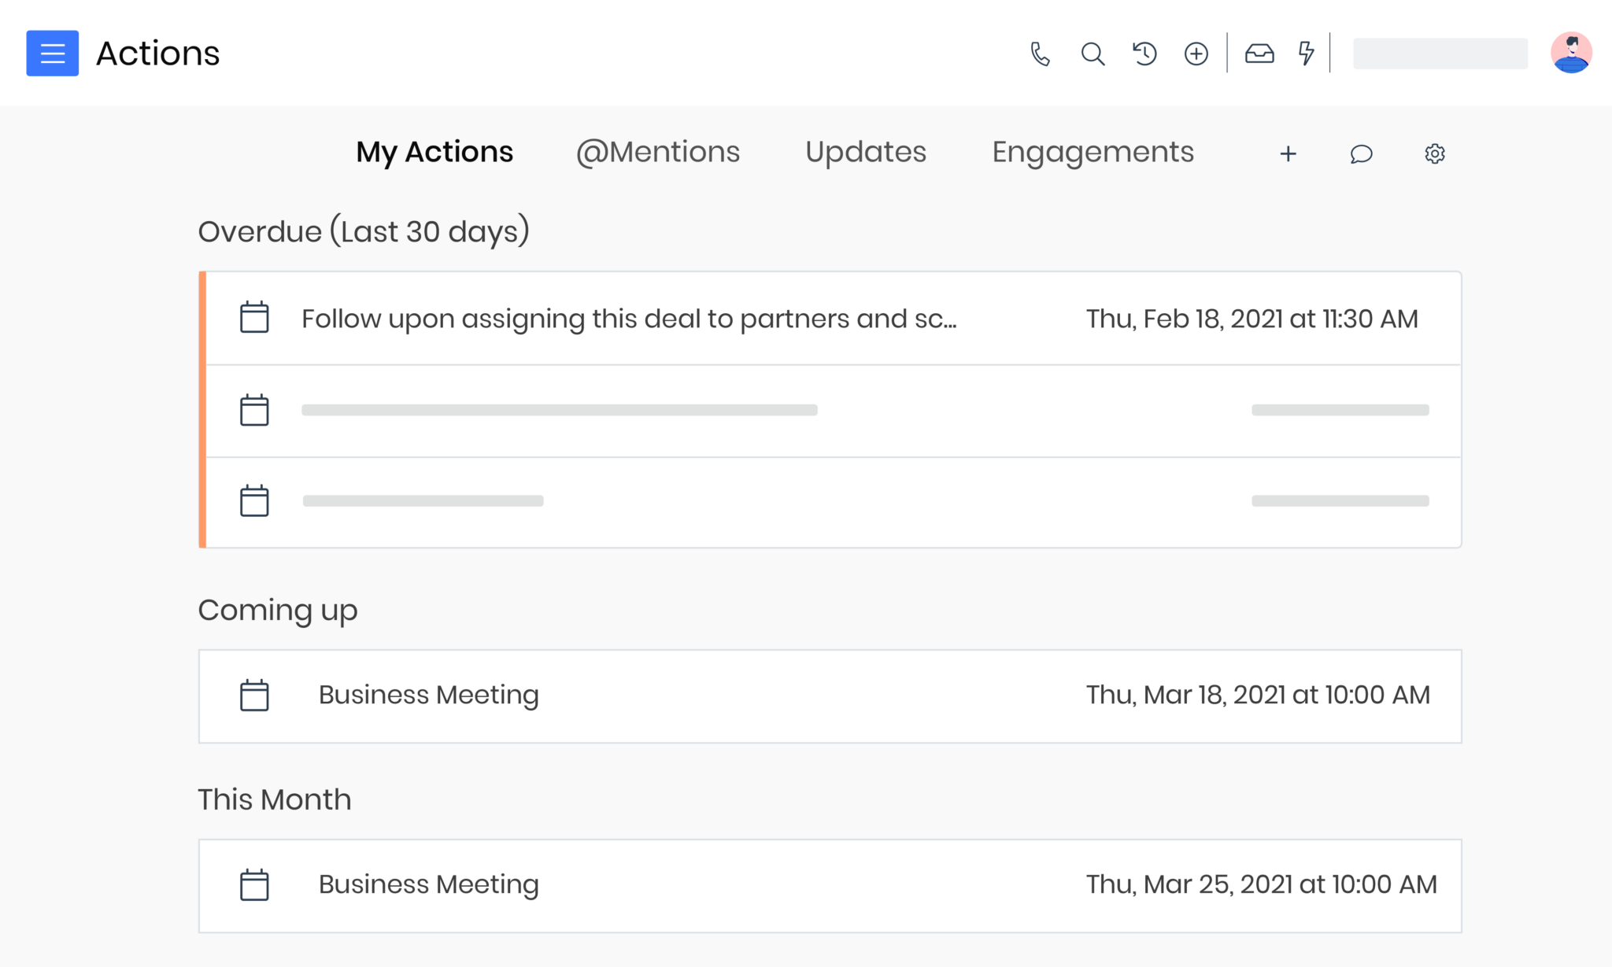Switch to the @Mentions tab
The width and height of the screenshot is (1612, 967).
658,152
